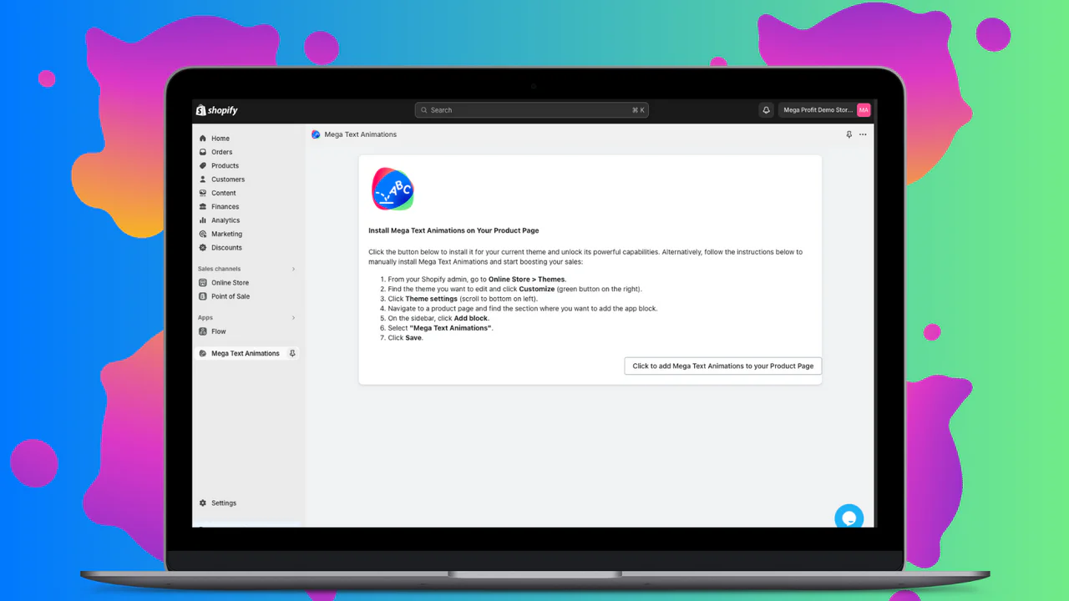The image size is (1069, 601).
Task: Click the search magnifier icon
Action: pyautogui.click(x=424, y=110)
